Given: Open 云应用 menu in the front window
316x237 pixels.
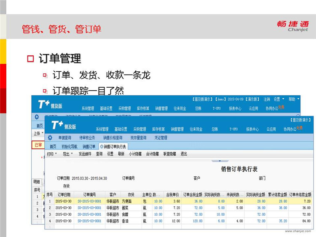Looking at the screenshot, I should (271, 129).
